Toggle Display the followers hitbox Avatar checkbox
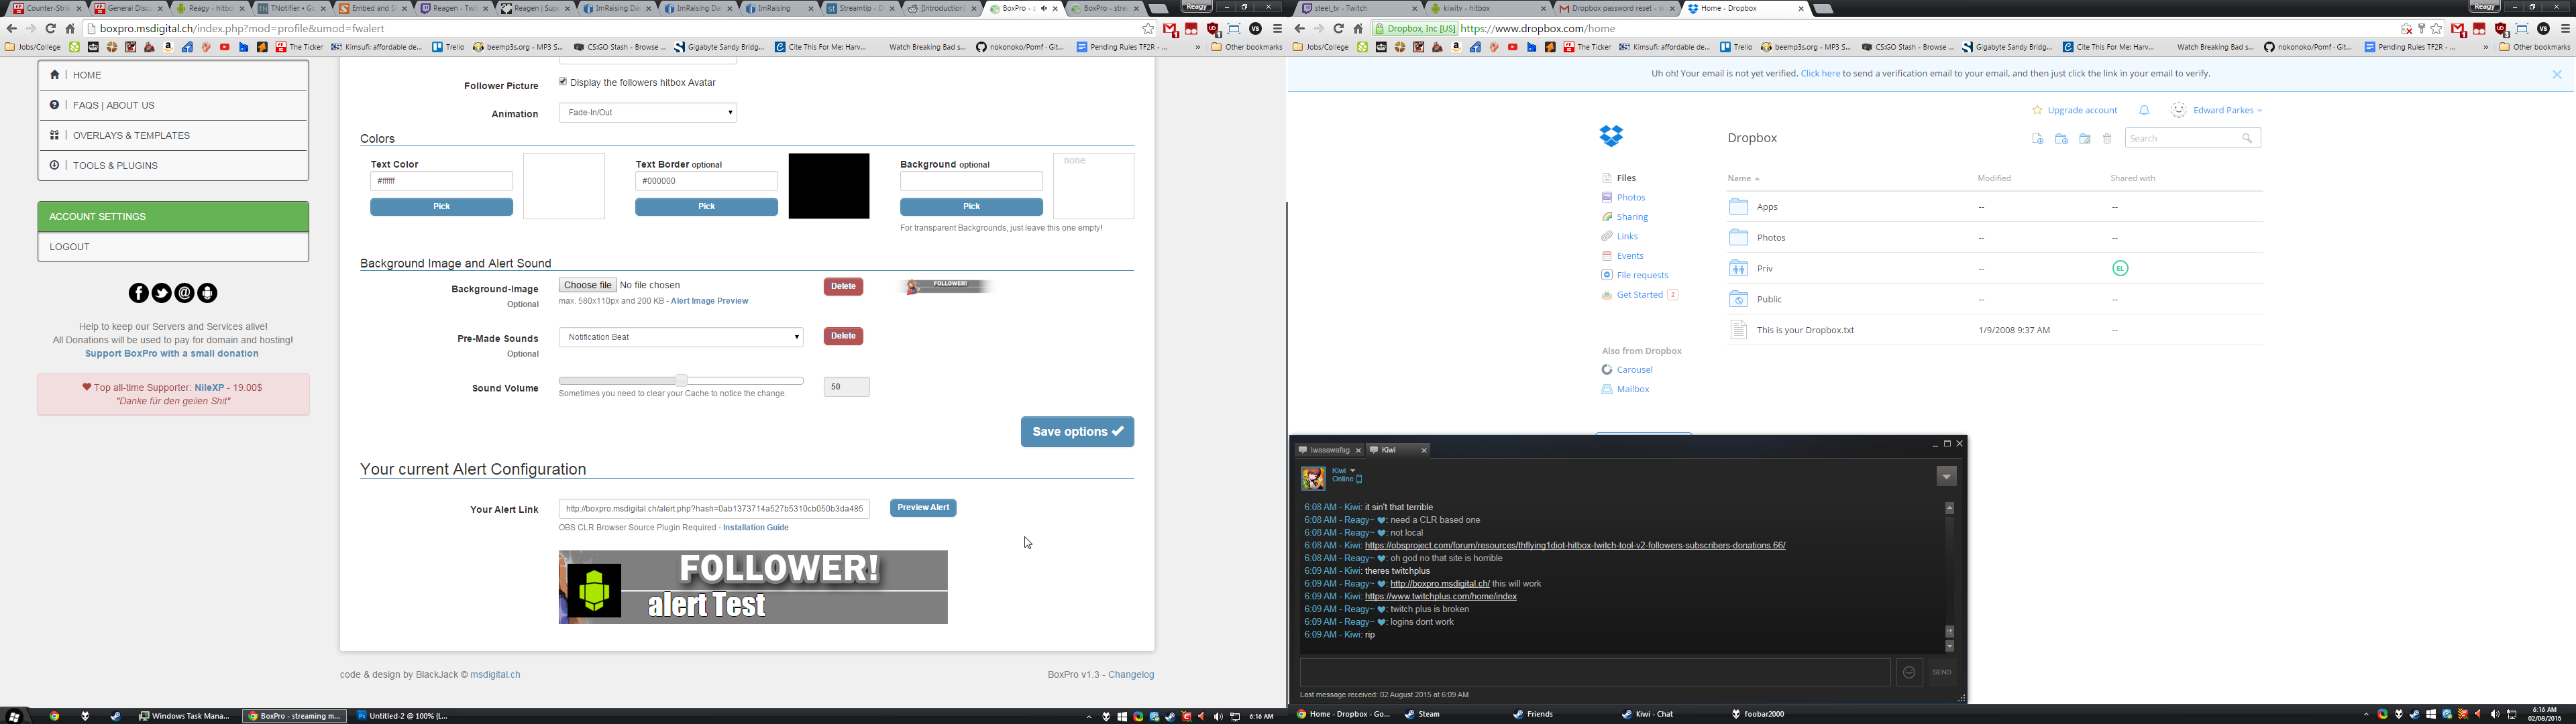 pyautogui.click(x=563, y=82)
